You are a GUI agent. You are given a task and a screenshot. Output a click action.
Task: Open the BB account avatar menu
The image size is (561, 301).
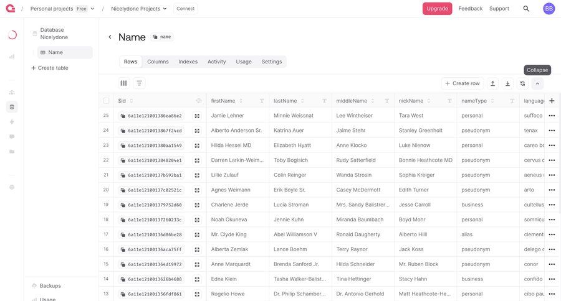pos(549,9)
